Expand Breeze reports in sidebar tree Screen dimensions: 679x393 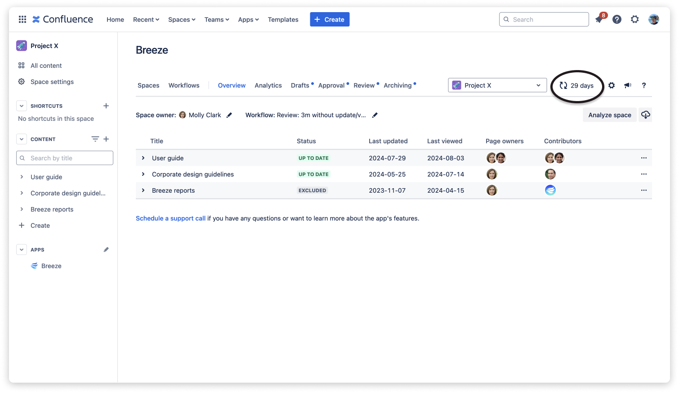coord(22,209)
